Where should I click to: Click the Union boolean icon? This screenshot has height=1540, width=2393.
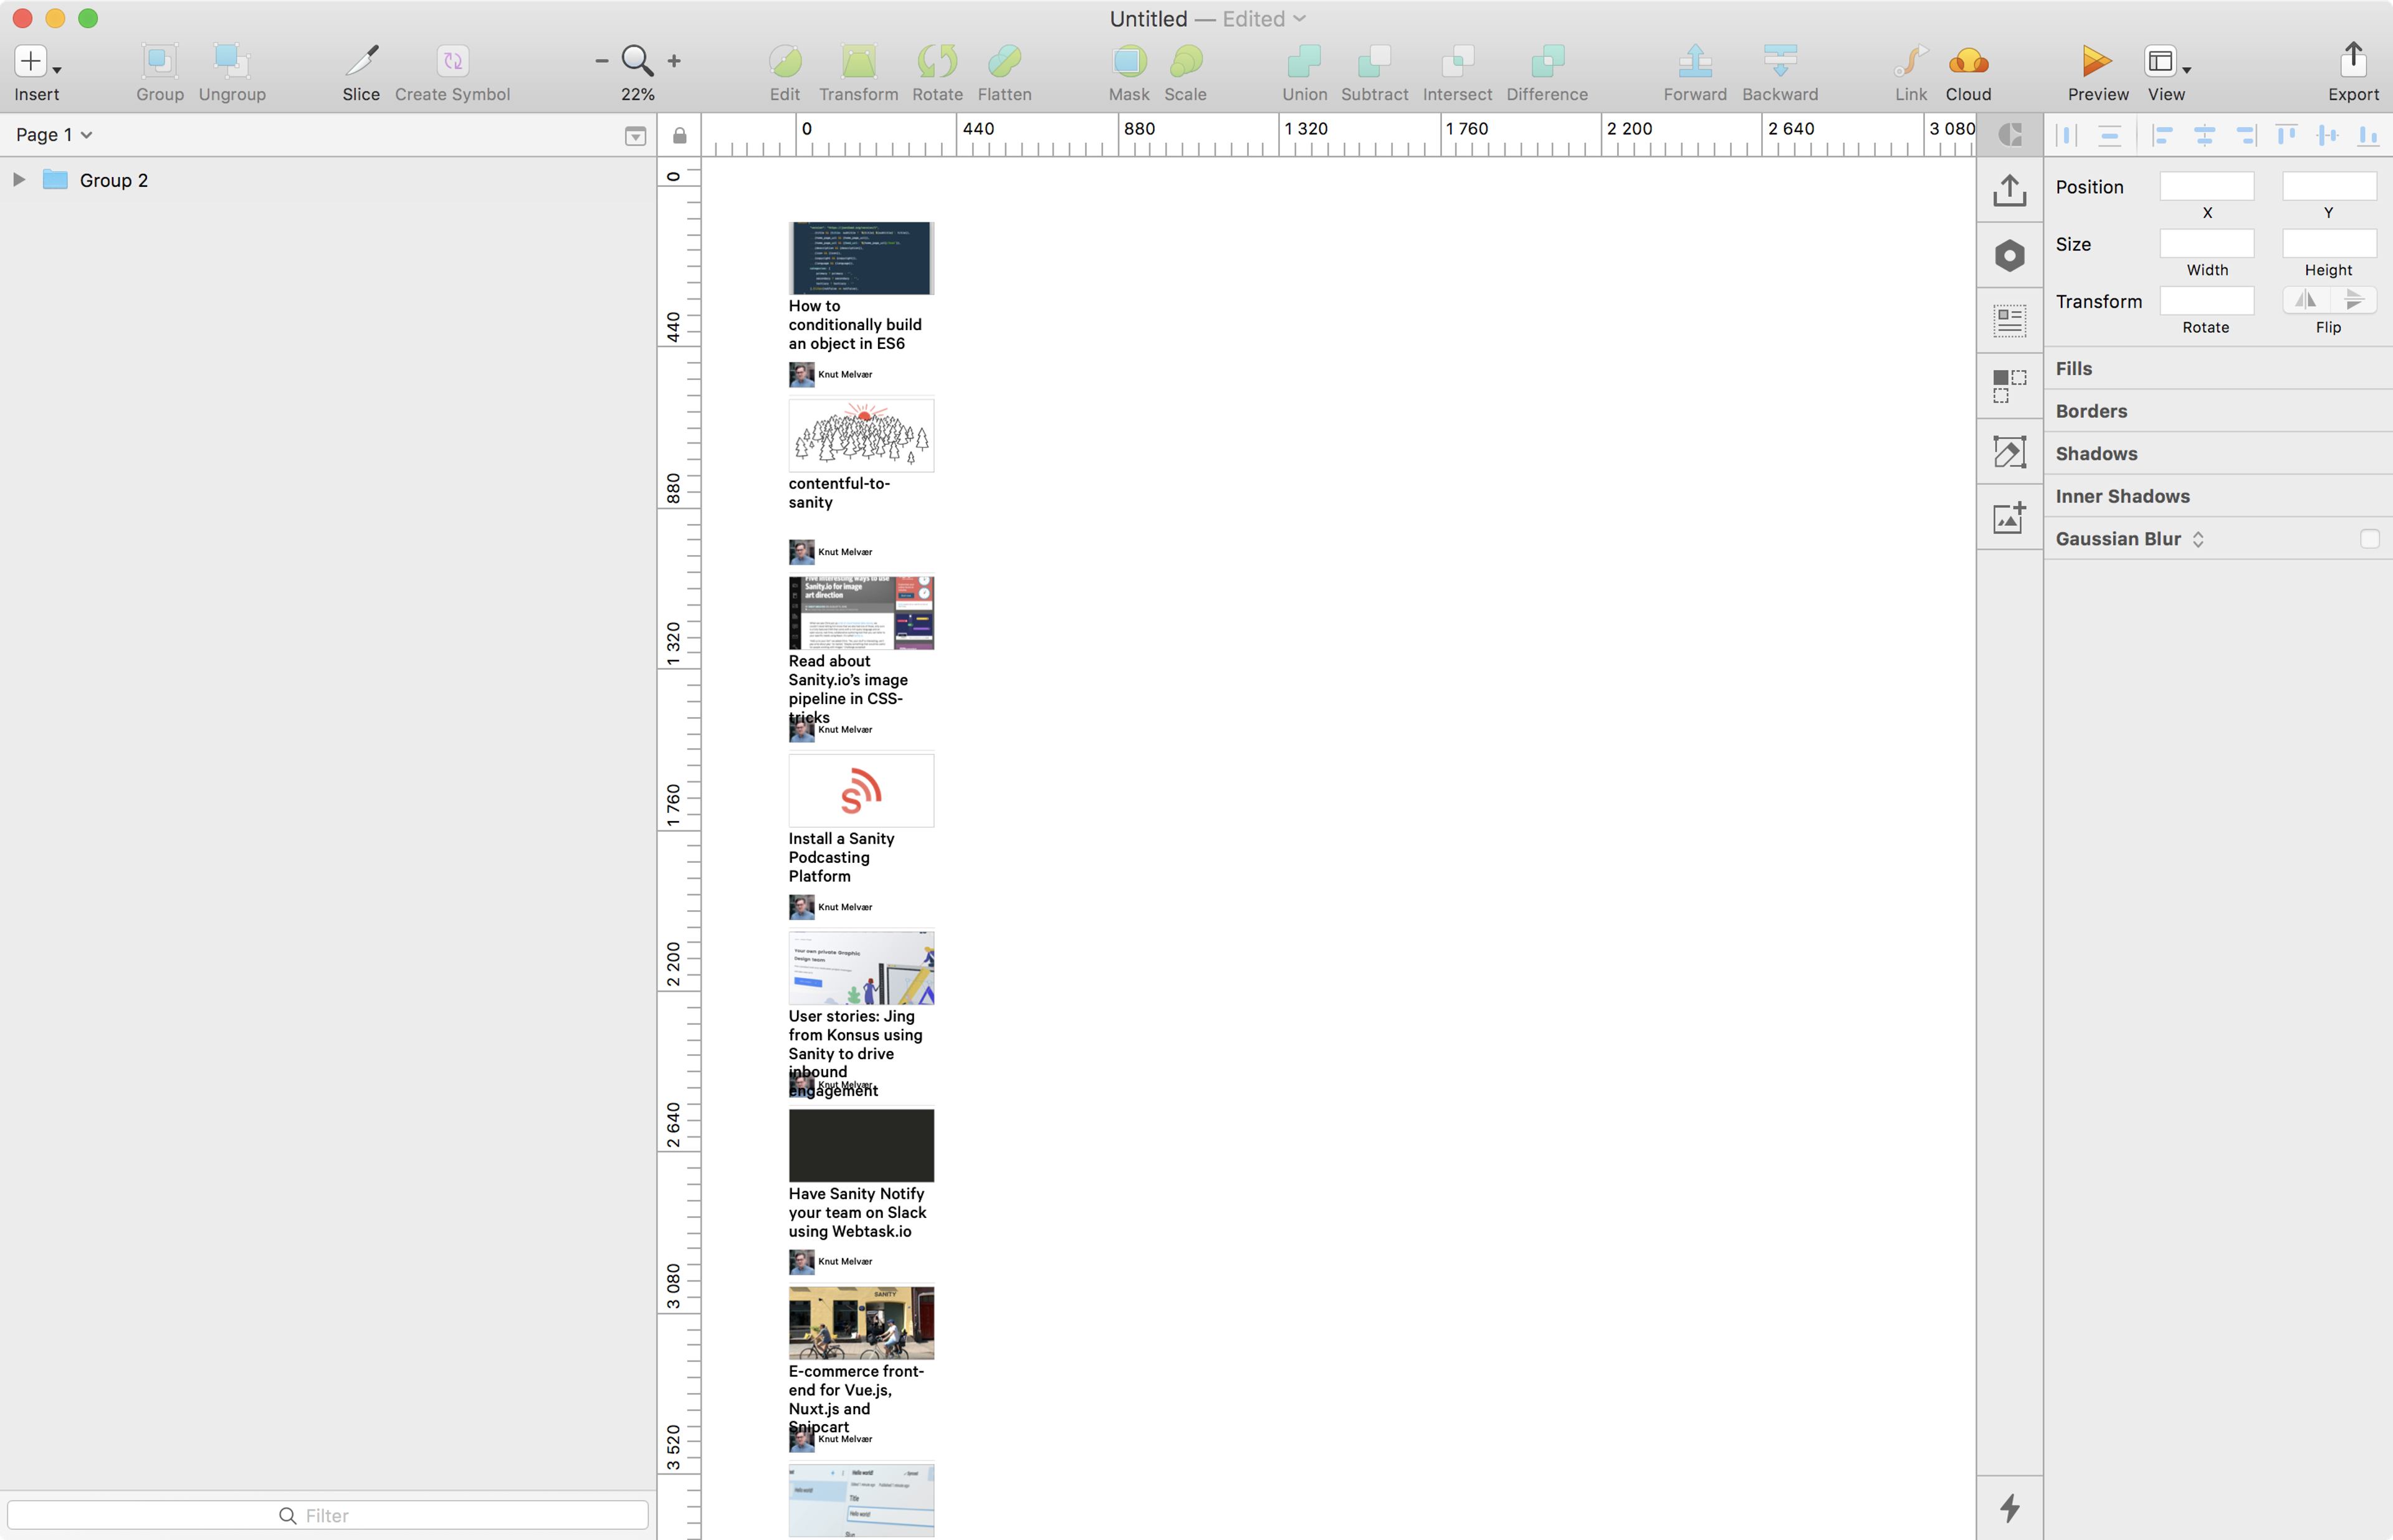(x=1304, y=62)
